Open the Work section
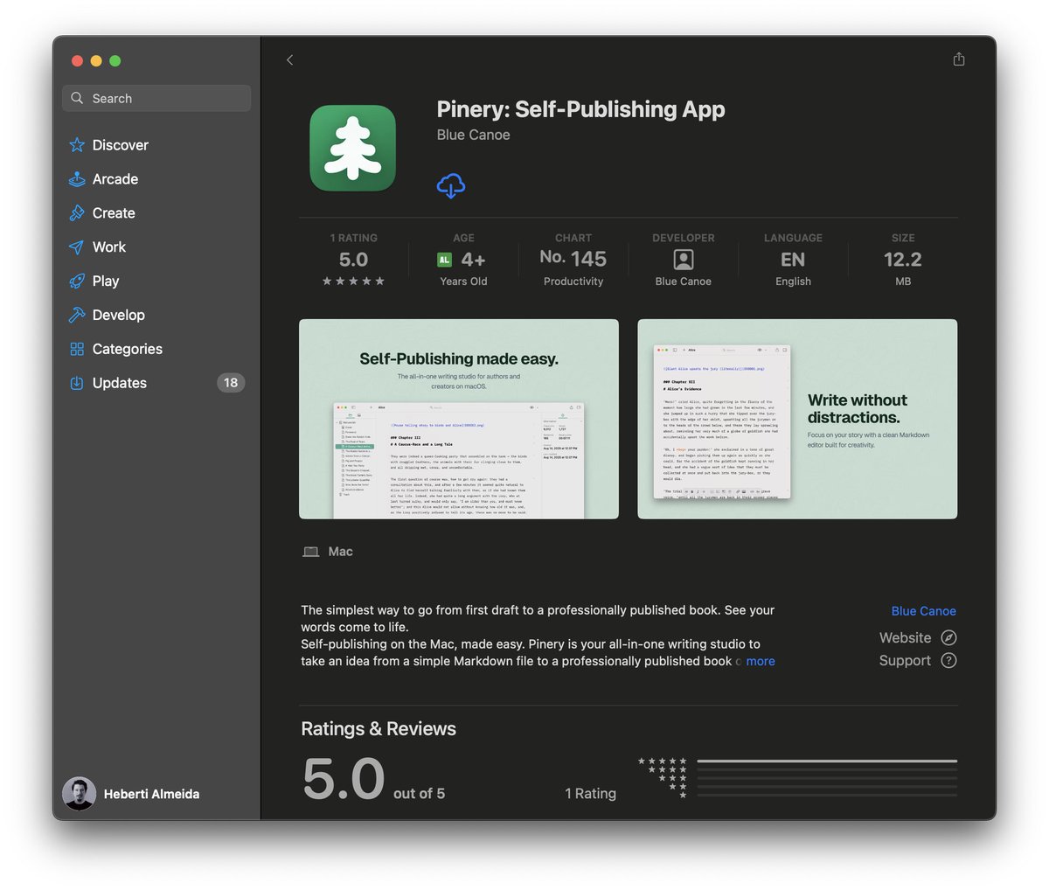The height and width of the screenshot is (890, 1049). pos(109,247)
